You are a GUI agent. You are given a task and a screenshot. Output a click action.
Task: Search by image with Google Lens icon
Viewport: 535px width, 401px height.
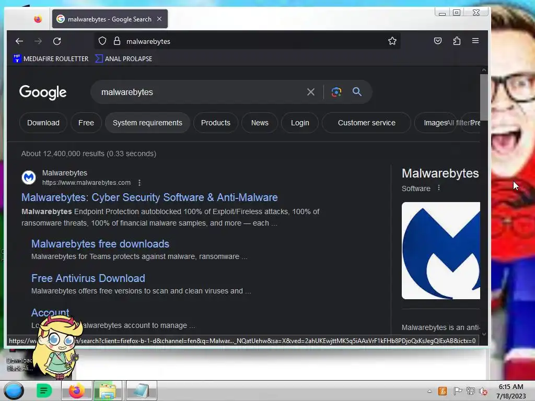click(336, 92)
